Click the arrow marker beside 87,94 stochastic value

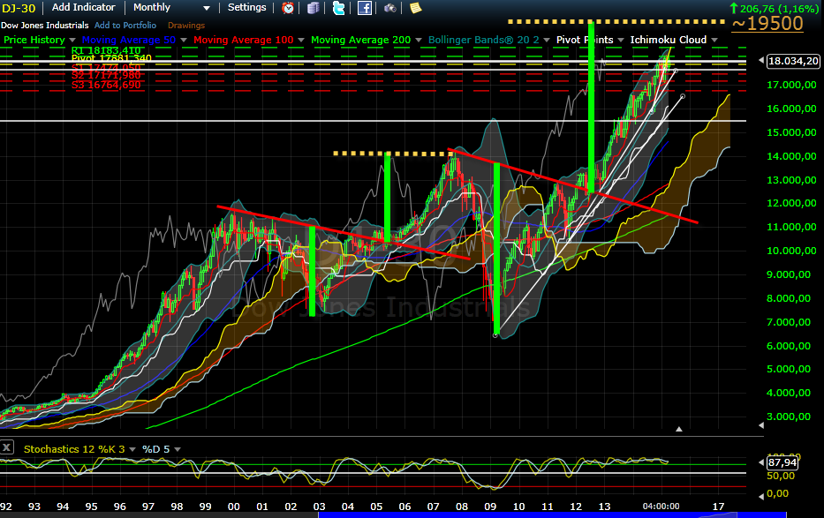coord(761,462)
